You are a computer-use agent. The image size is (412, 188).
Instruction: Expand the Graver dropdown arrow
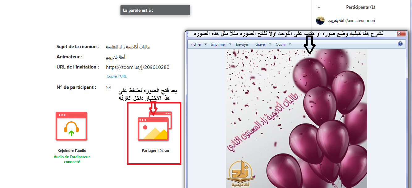[x=270, y=44]
